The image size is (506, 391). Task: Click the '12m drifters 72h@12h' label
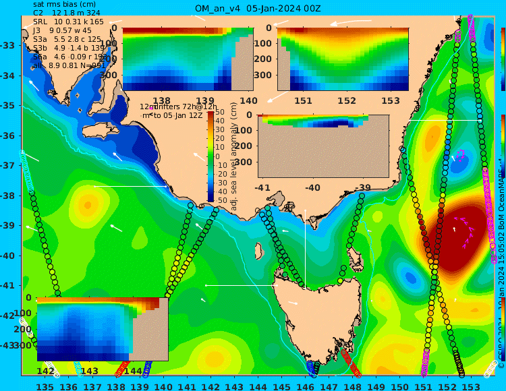coord(179,107)
